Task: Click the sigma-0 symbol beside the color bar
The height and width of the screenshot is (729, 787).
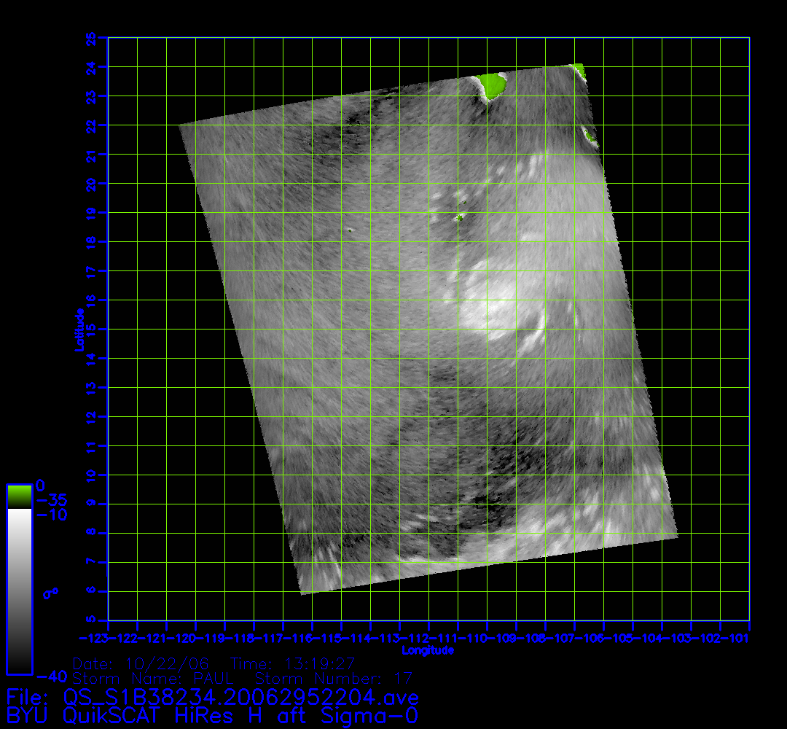Action: coord(50,593)
